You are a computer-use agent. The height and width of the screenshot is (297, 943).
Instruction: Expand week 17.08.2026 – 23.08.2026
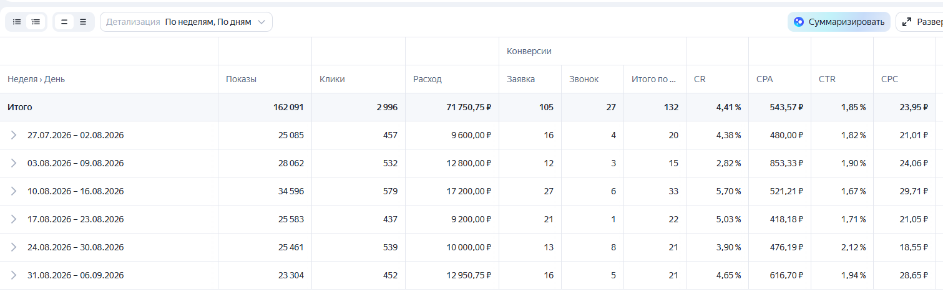[14, 219]
